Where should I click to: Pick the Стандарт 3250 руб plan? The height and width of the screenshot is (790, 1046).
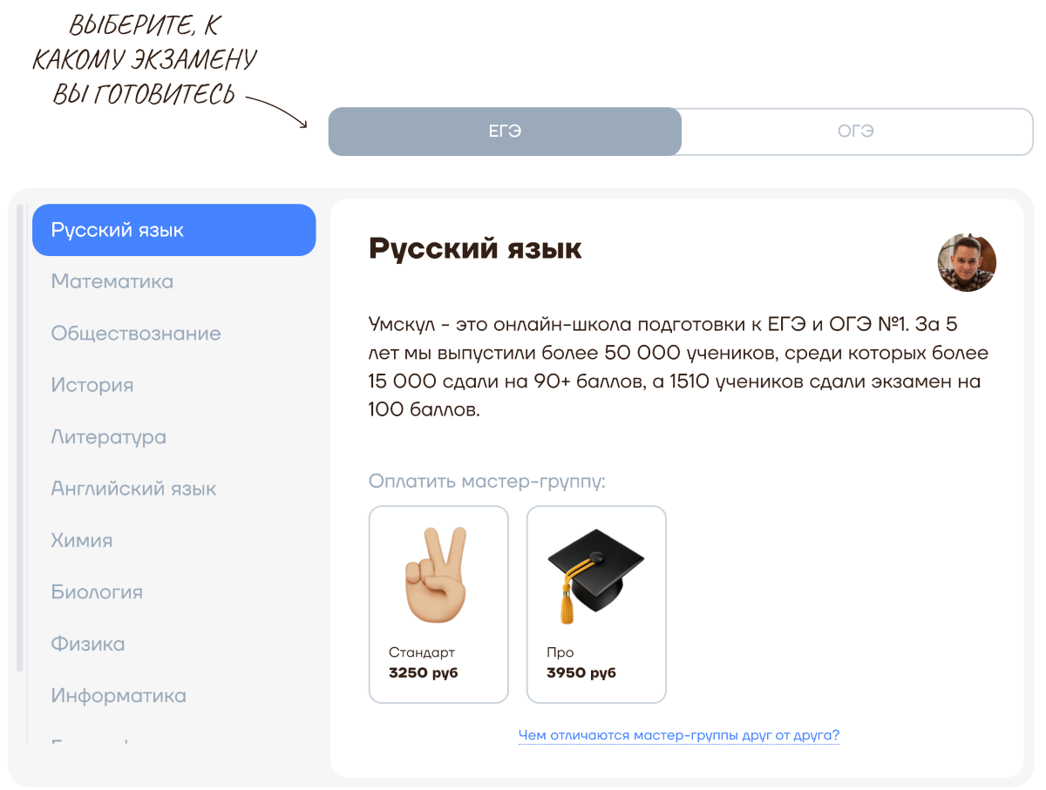(x=438, y=604)
